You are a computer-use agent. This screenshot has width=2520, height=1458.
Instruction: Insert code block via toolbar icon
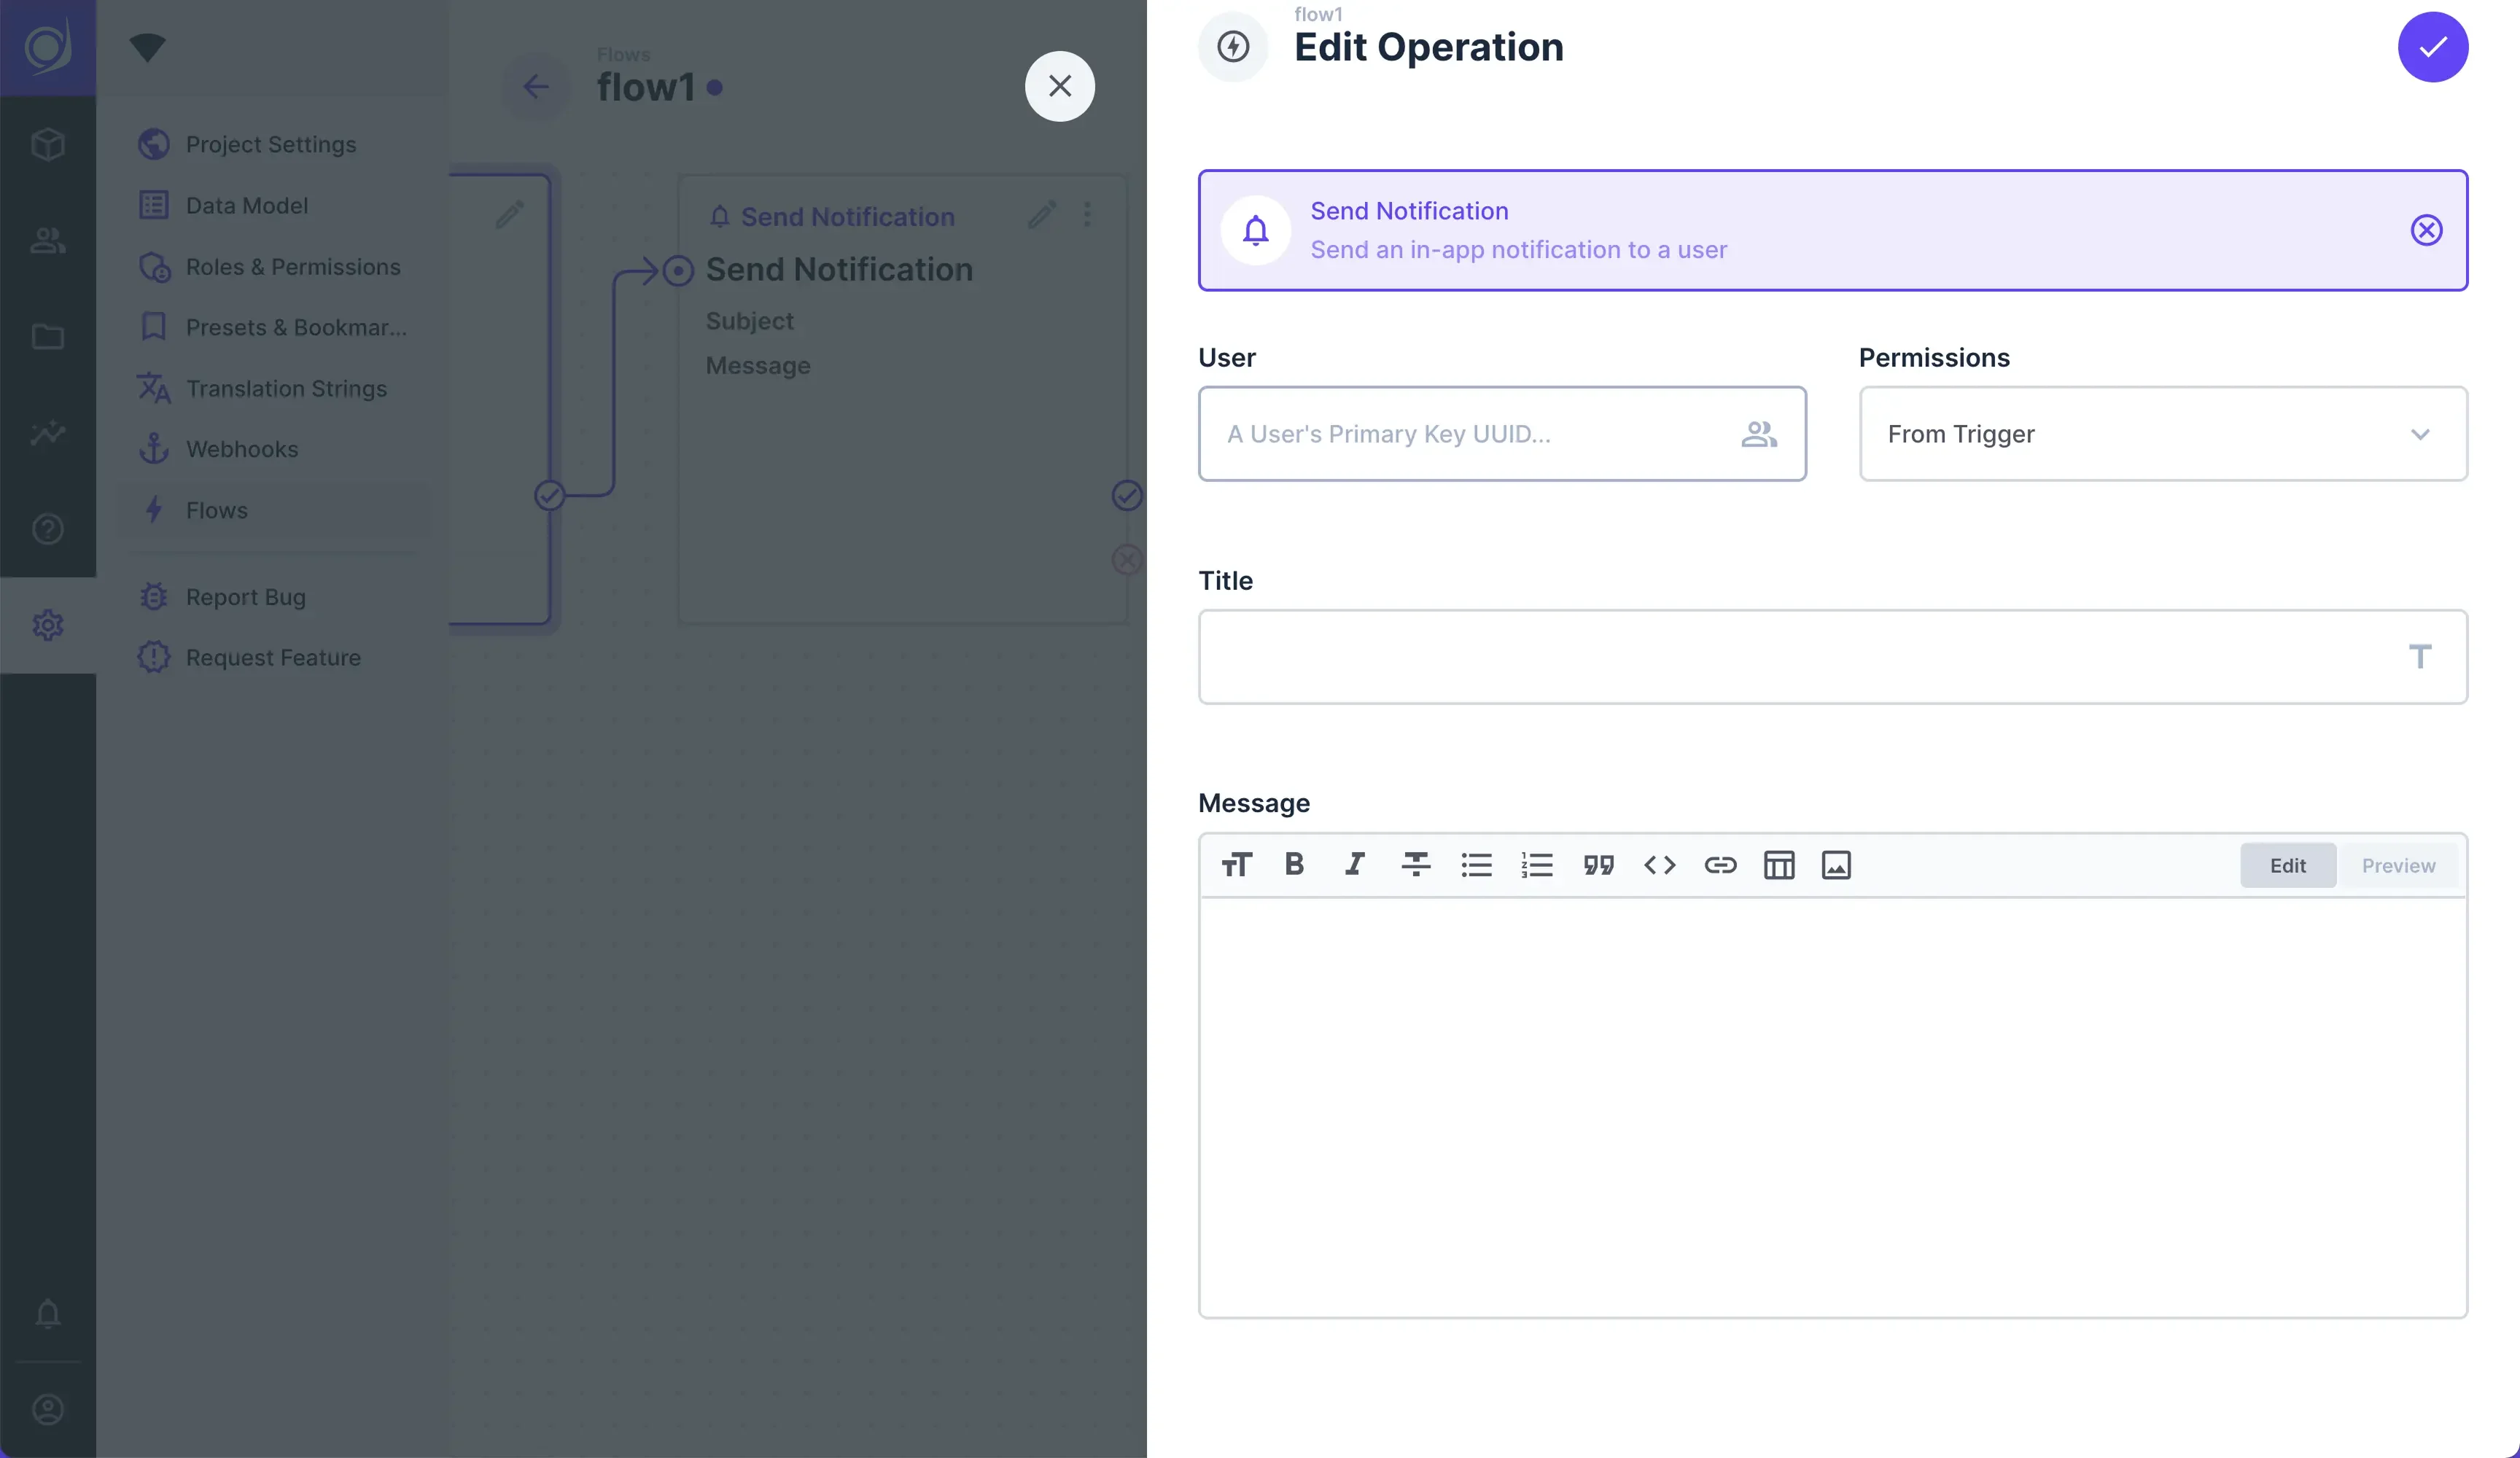point(1659,865)
